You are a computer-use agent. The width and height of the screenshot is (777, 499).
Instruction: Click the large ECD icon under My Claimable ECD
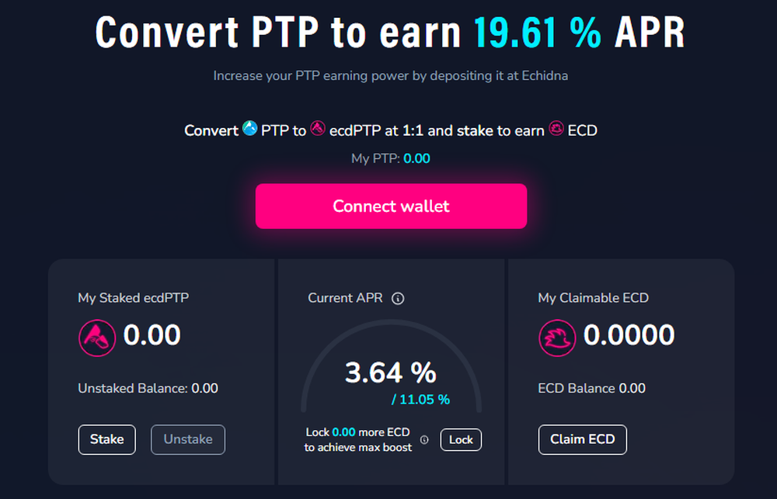tap(557, 338)
